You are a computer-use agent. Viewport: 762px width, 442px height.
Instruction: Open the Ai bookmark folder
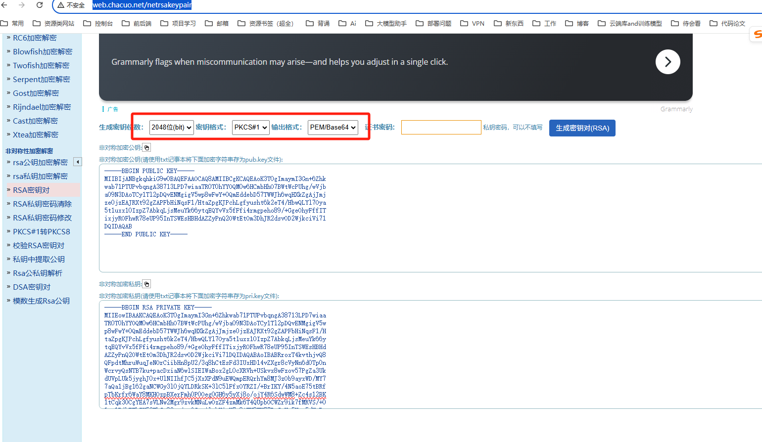pyautogui.click(x=347, y=23)
